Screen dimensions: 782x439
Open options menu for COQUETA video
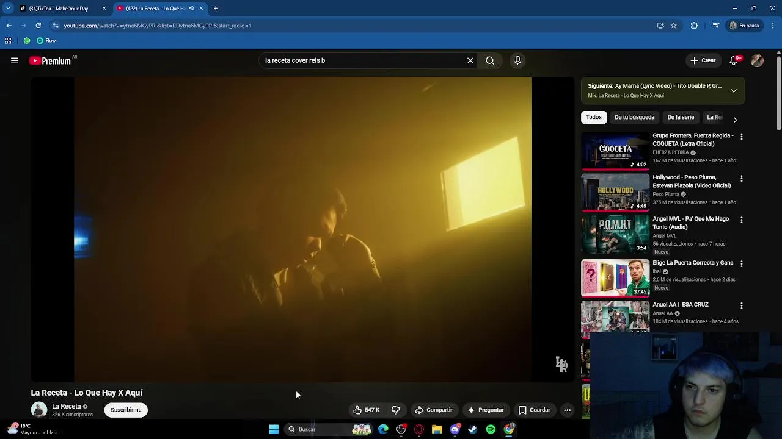coord(742,137)
